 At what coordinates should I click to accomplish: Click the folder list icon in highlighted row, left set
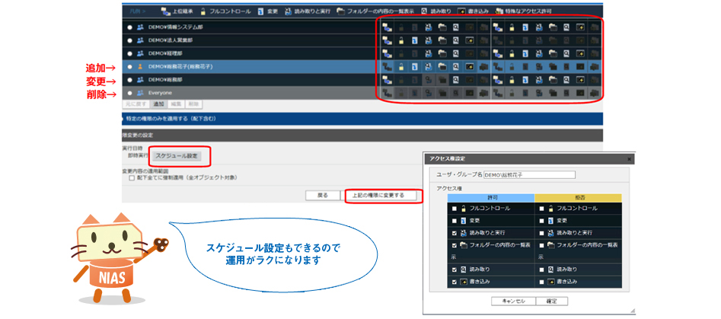pos(442,67)
